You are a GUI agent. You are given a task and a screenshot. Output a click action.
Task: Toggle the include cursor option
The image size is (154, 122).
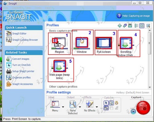pyautogui.click(x=106, y=103)
